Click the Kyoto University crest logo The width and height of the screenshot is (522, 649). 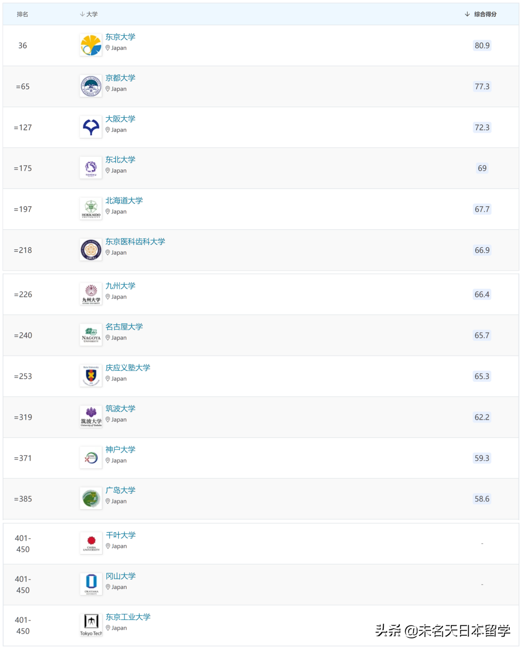click(x=91, y=87)
